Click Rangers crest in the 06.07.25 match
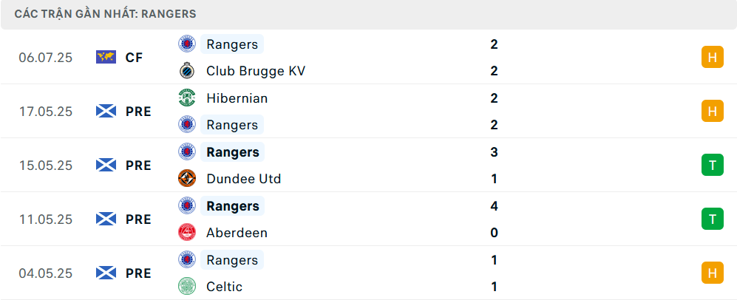This screenshot has width=737, height=300. [187, 44]
